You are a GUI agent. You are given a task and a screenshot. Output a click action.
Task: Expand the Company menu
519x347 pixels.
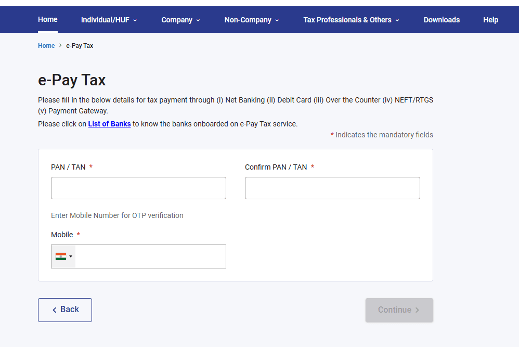coord(177,20)
